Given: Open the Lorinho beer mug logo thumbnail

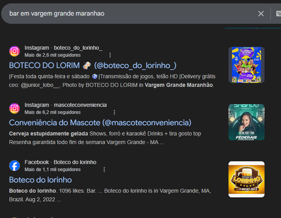Looking at the screenshot, I should tap(246, 179).
